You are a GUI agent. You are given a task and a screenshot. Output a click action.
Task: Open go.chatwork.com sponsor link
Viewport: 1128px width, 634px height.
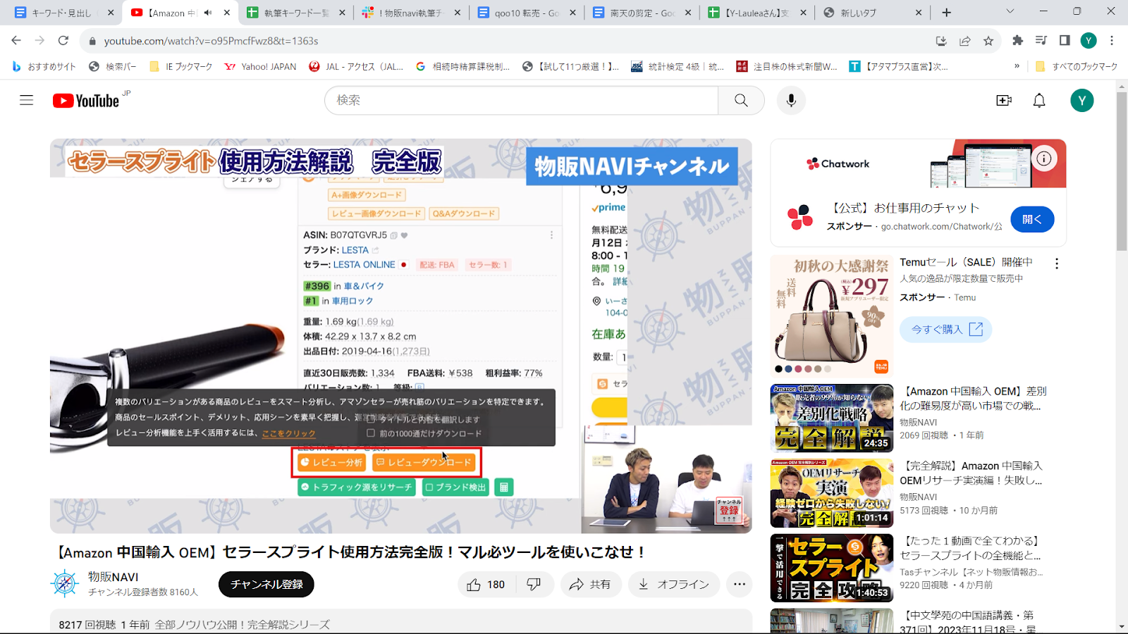pyautogui.click(x=941, y=226)
